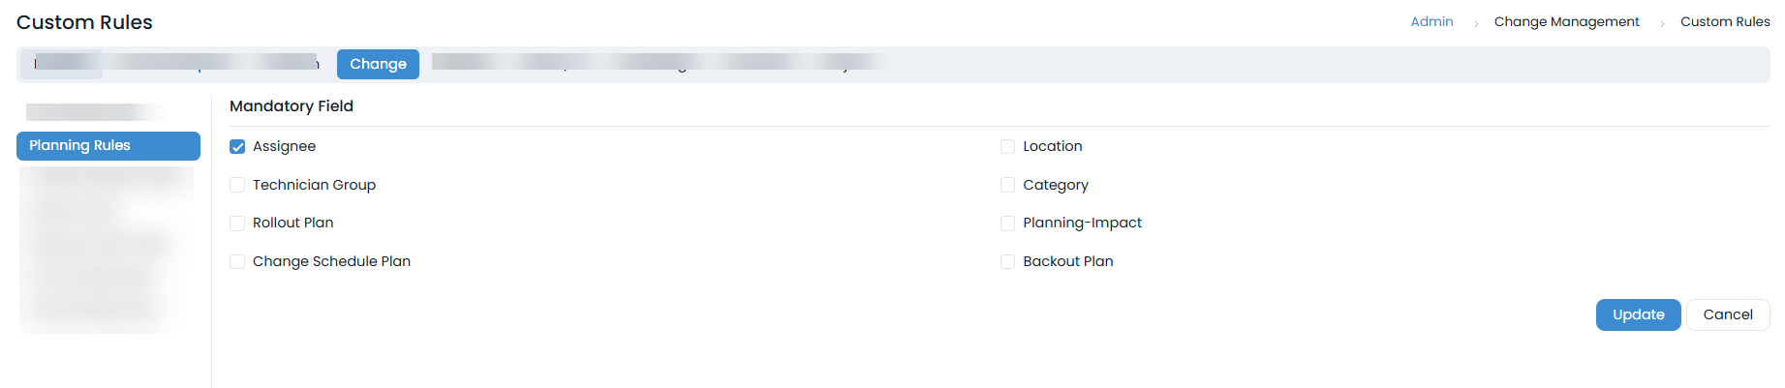Click the blue Change button
1785x388 pixels.
pyautogui.click(x=378, y=64)
